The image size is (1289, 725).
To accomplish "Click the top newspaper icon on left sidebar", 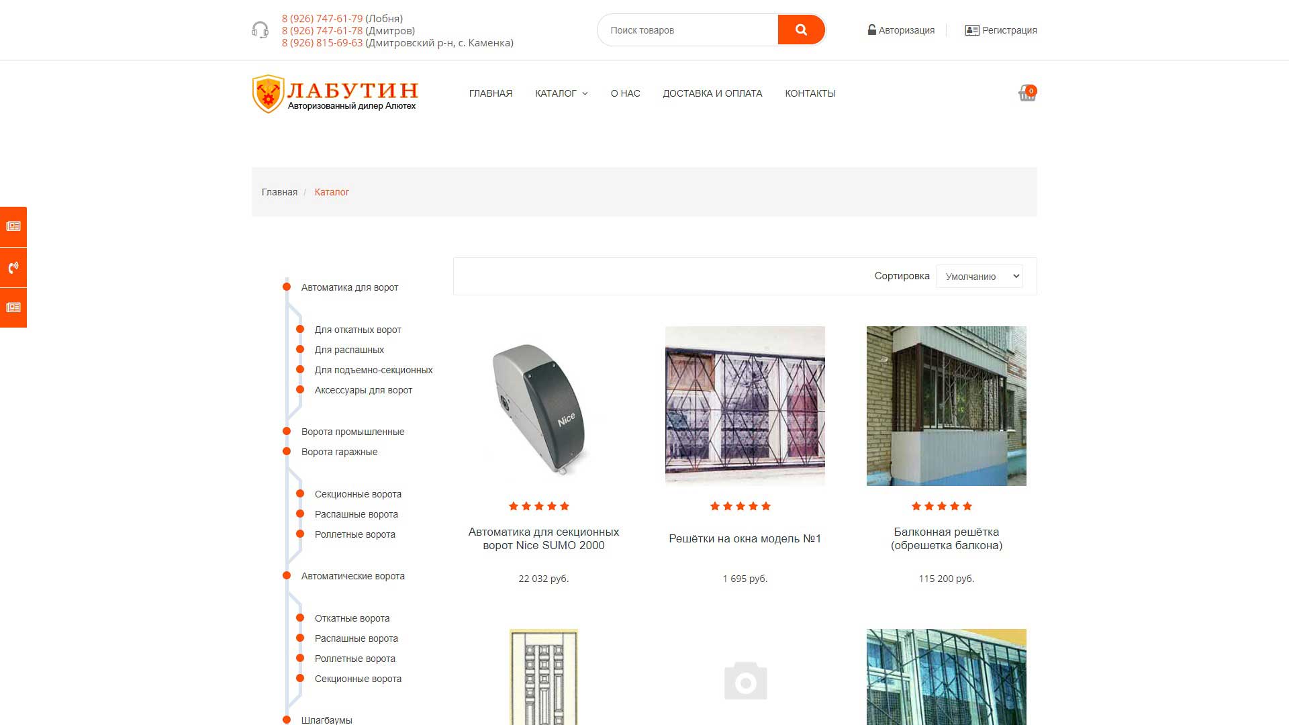I will pos(13,226).
